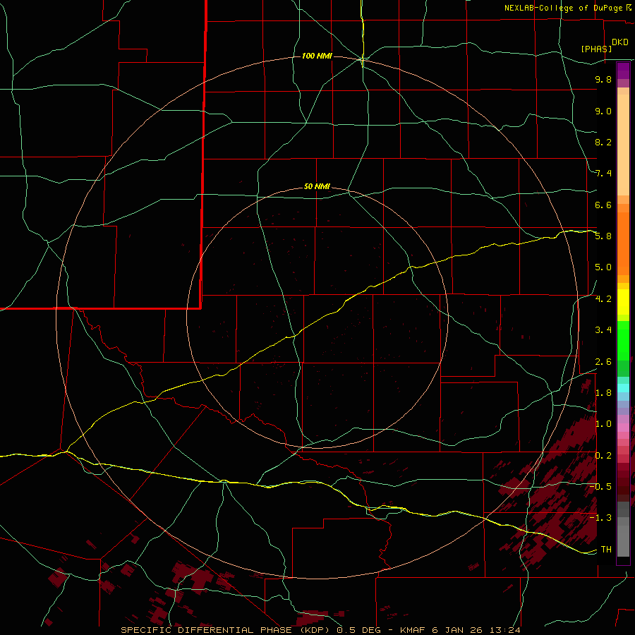Click the 6.6 value on the color scale

(x=603, y=205)
